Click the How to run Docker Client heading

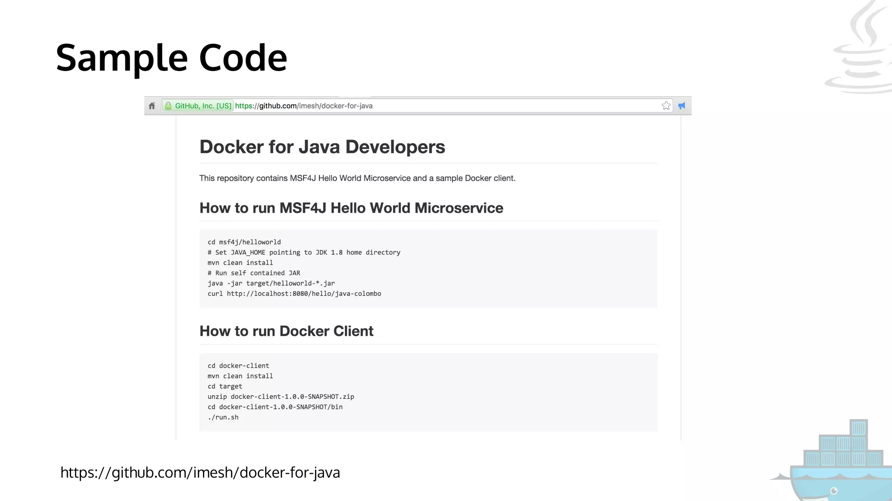286,331
